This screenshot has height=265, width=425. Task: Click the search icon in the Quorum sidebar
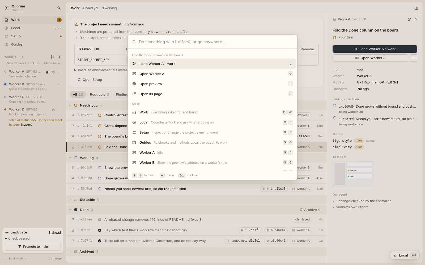tap(59, 8)
